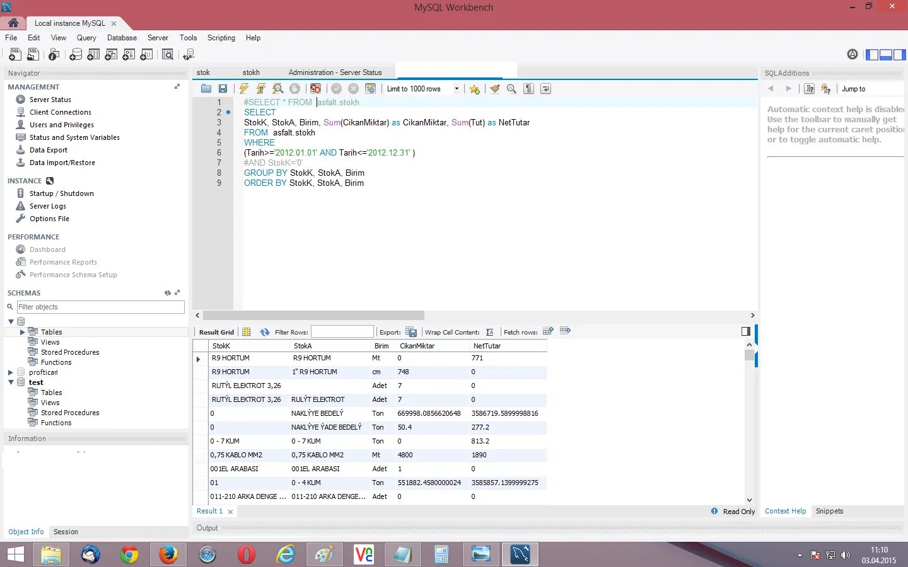Save snippet star icon

pos(475,89)
